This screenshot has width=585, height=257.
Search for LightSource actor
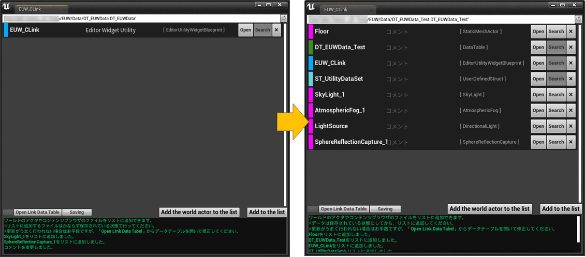(x=557, y=126)
